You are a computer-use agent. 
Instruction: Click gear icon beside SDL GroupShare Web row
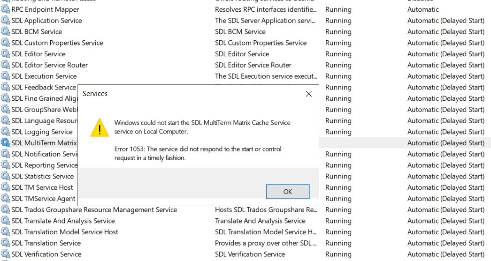pyautogui.click(x=5, y=109)
